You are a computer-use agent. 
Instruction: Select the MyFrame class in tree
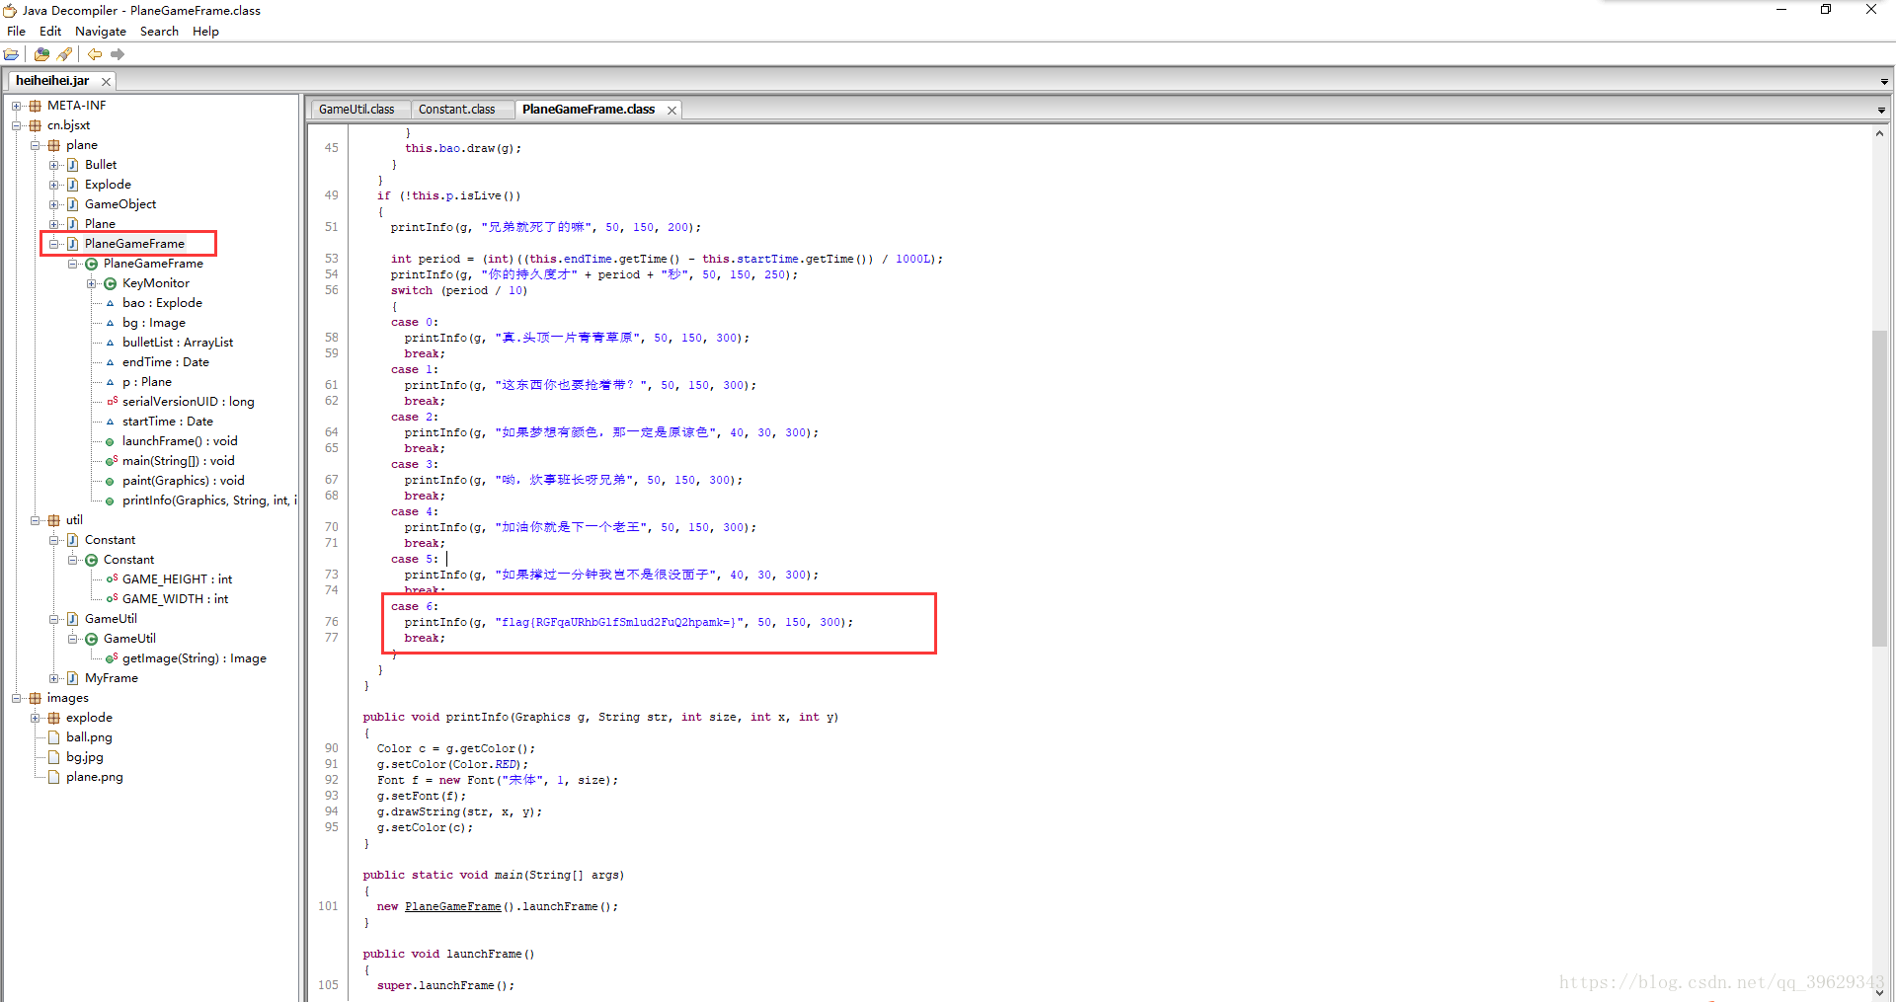coord(112,678)
